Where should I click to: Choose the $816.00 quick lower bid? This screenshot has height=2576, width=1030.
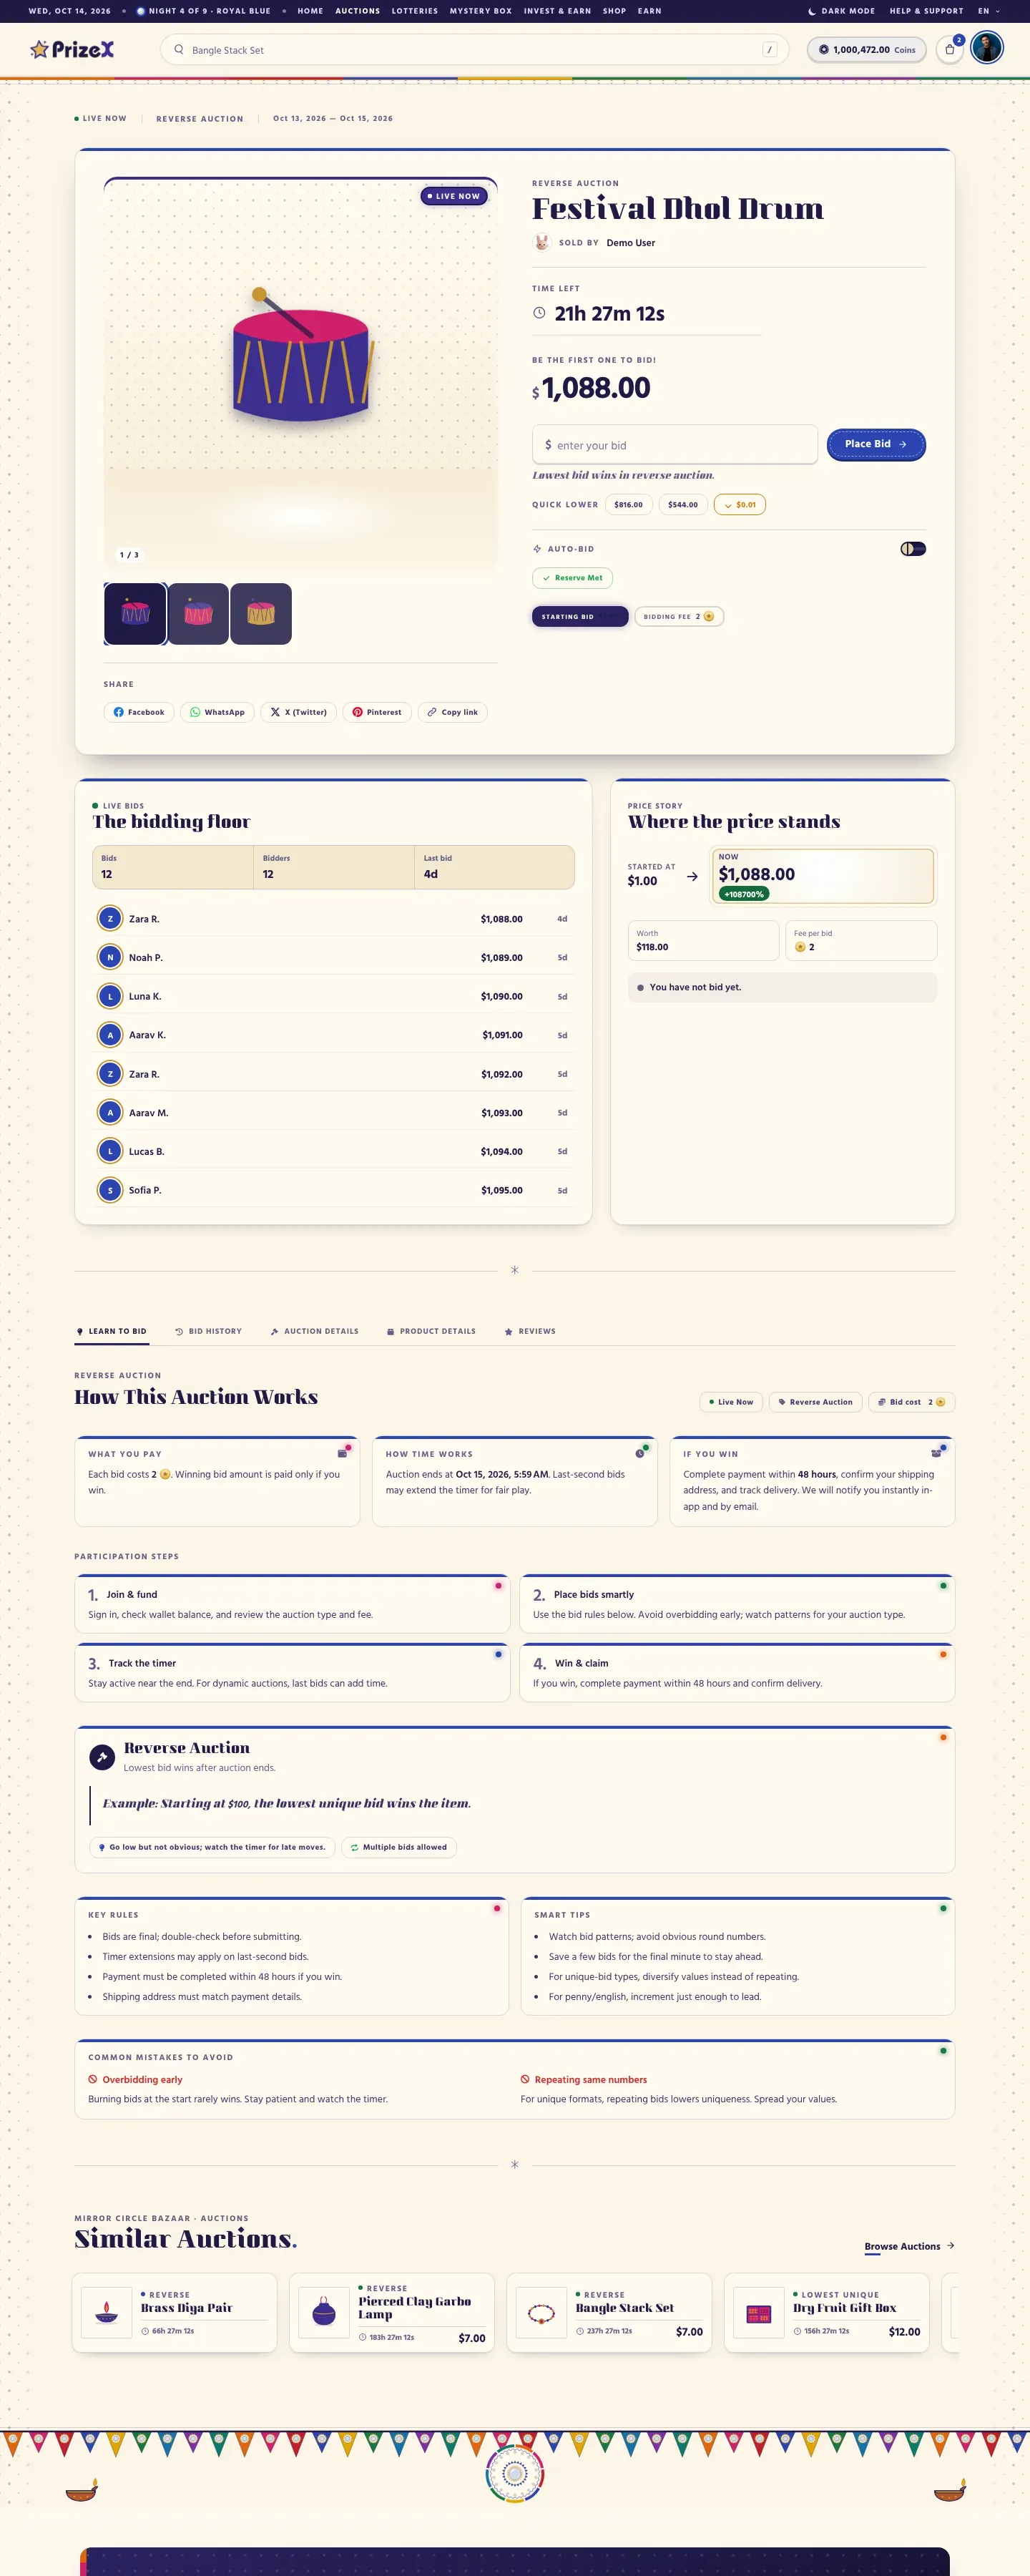click(x=628, y=505)
